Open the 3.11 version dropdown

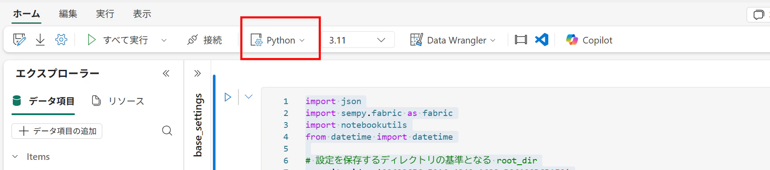pos(357,40)
